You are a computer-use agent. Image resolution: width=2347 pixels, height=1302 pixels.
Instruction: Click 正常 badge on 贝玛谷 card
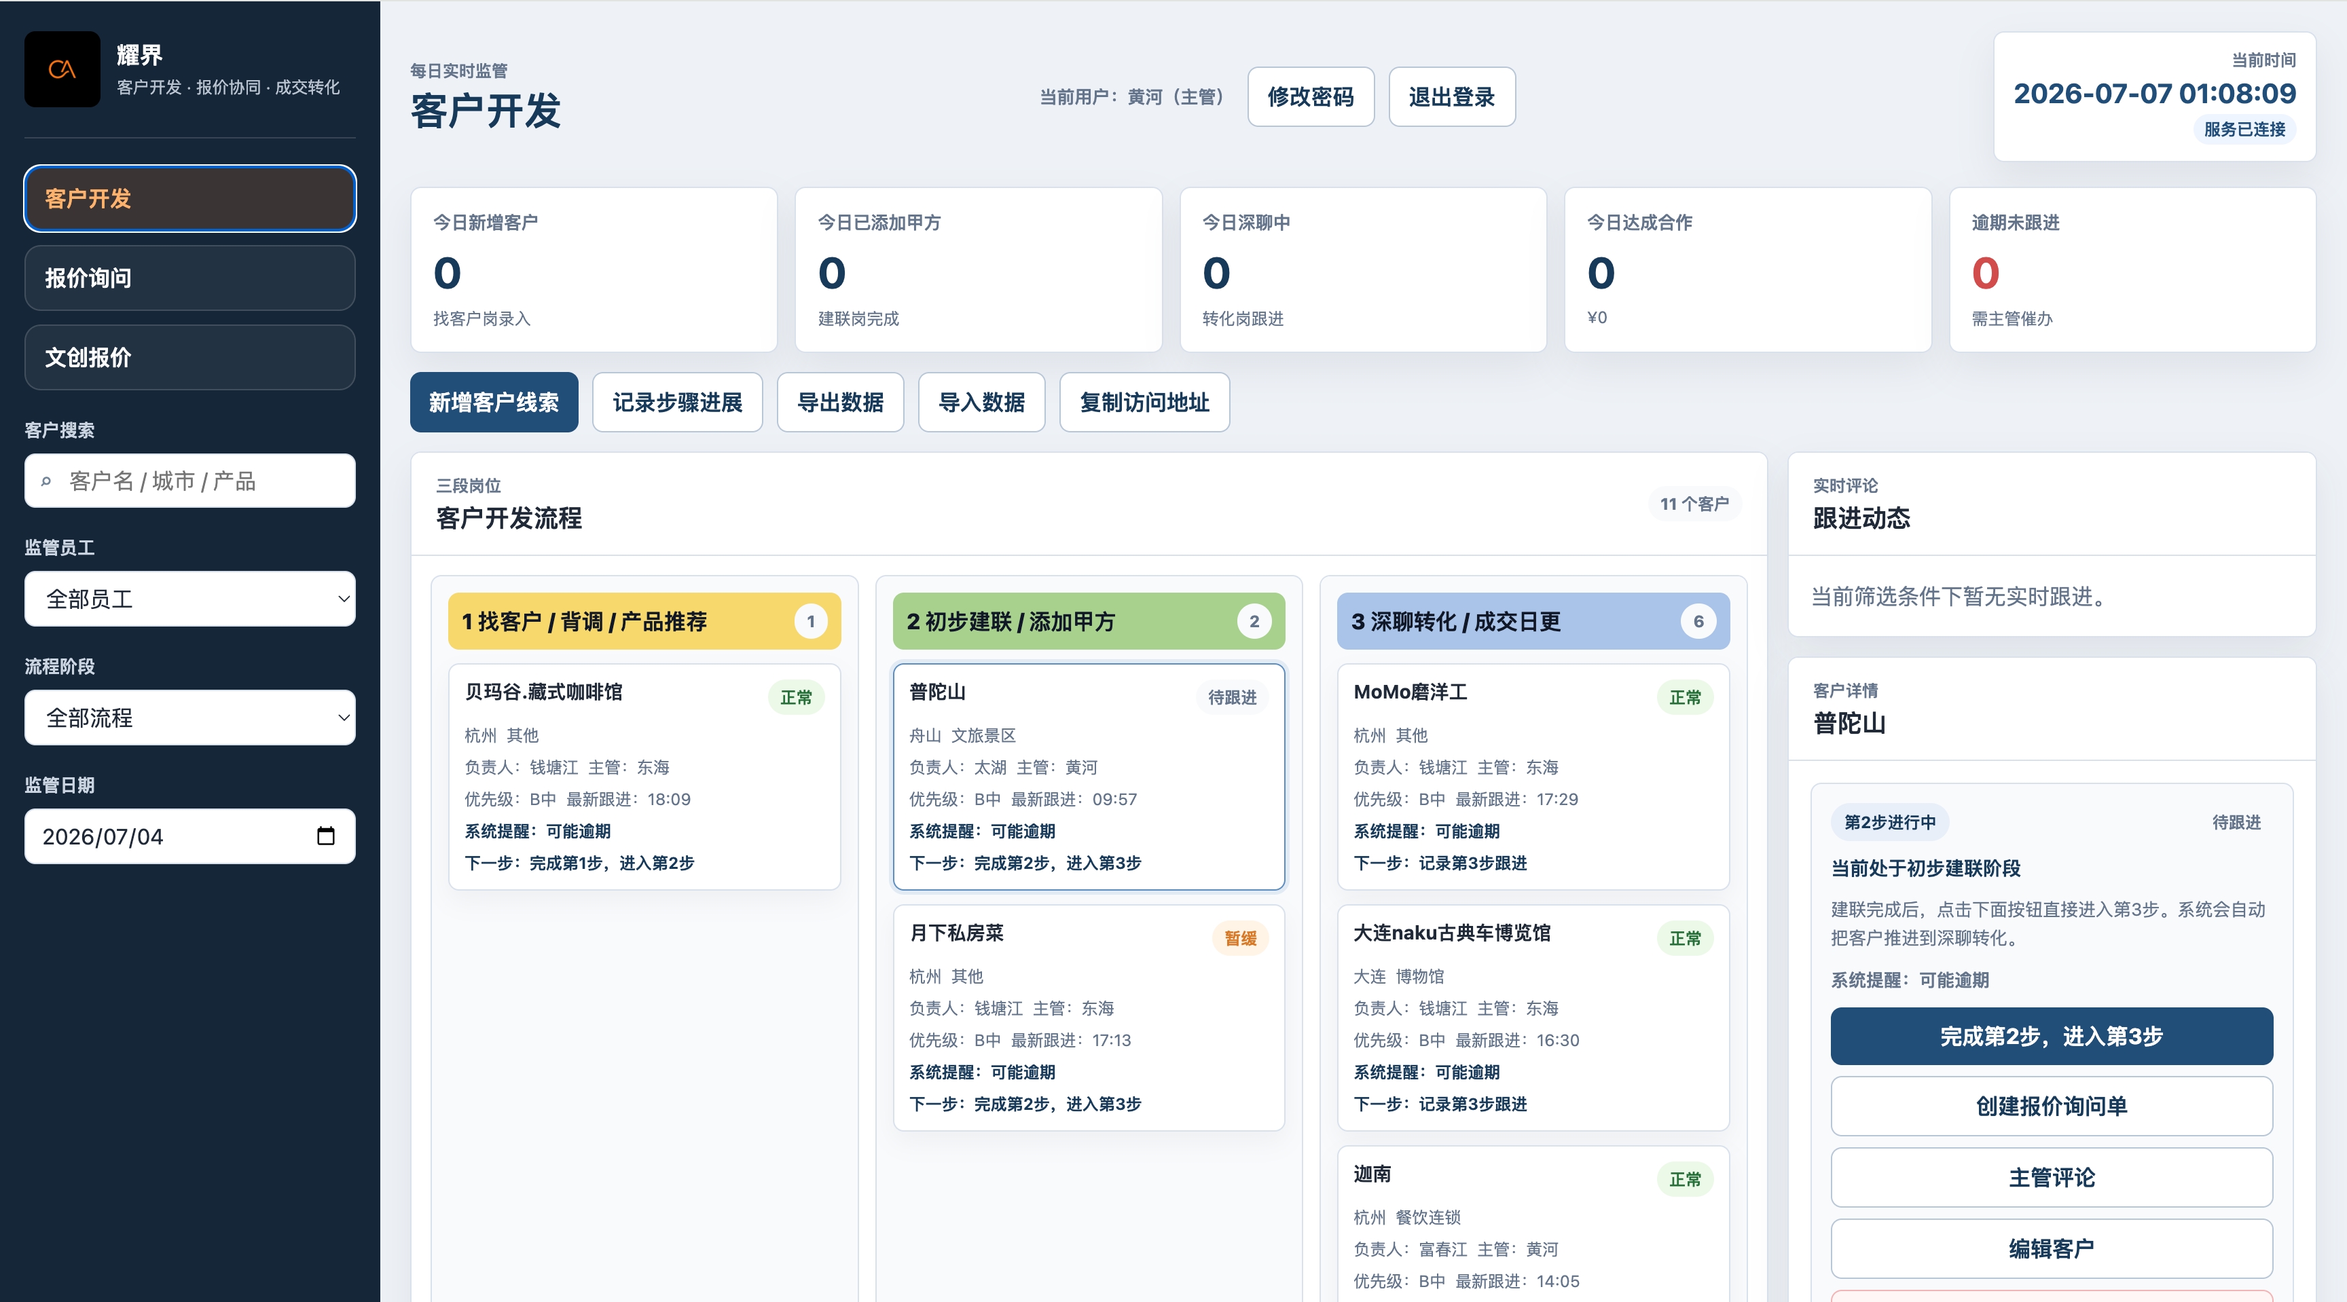click(x=795, y=697)
